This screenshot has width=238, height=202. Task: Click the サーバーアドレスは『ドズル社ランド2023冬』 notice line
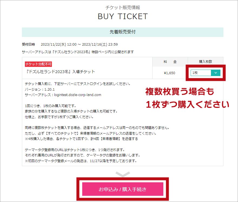[78, 52]
